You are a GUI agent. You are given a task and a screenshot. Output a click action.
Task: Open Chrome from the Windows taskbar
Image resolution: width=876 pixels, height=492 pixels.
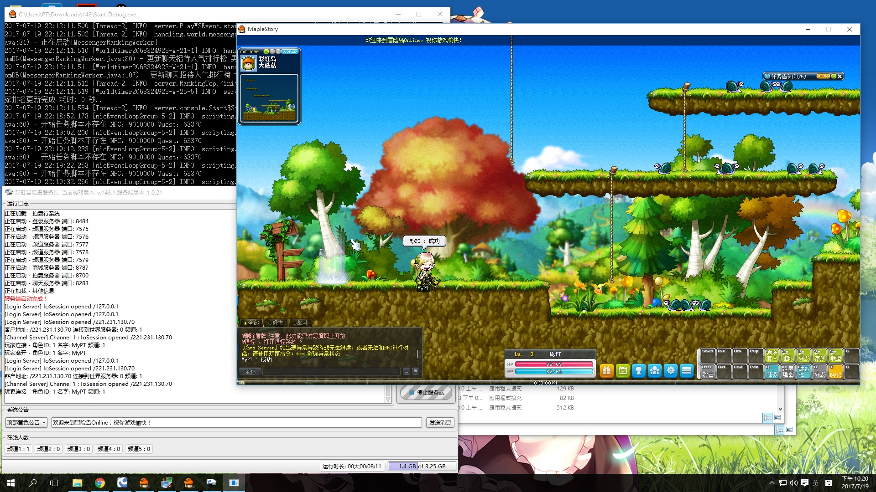point(99,483)
